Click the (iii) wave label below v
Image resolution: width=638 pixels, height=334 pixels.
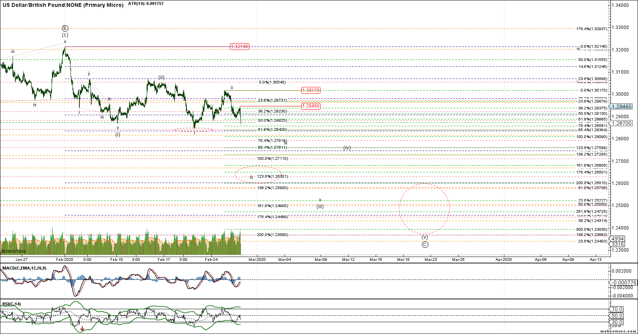pos(320,207)
